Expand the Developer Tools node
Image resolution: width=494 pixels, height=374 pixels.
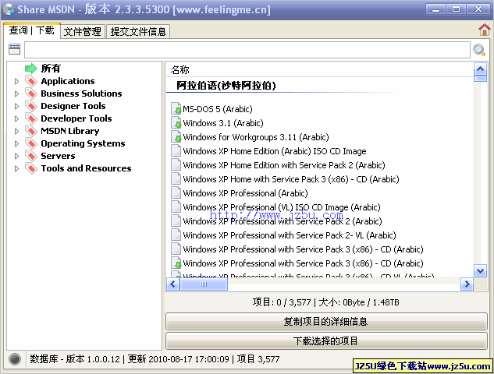[16, 118]
